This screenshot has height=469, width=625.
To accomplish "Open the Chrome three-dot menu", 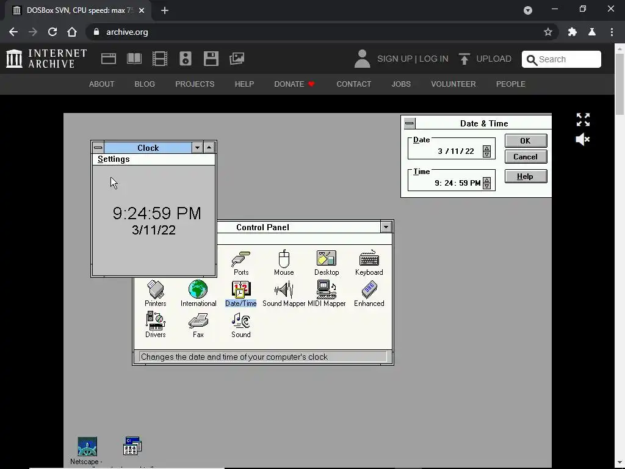I will (x=612, y=32).
